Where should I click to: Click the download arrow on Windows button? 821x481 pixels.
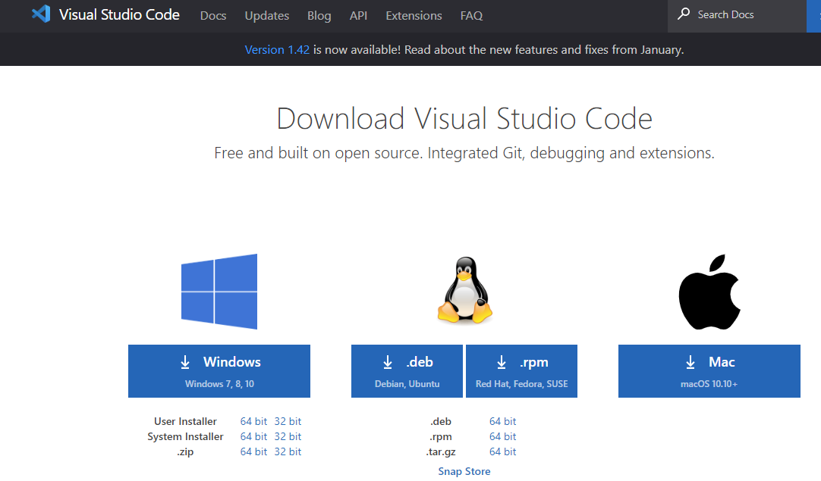pos(185,362)
